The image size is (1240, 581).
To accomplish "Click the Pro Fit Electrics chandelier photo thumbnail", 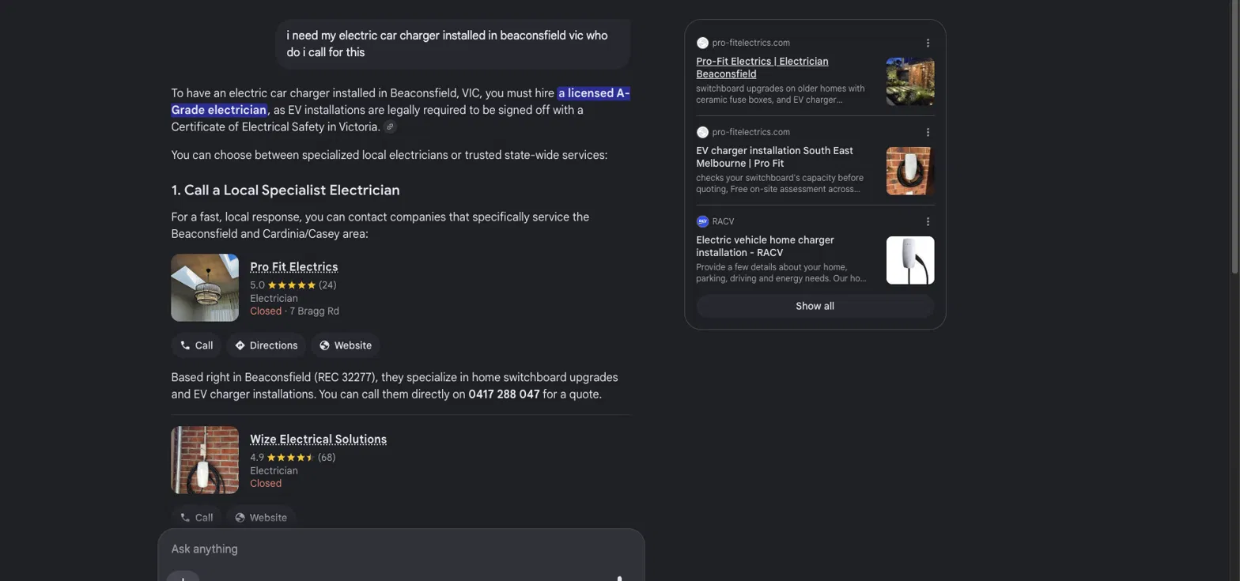I will [x=205, y=288].
